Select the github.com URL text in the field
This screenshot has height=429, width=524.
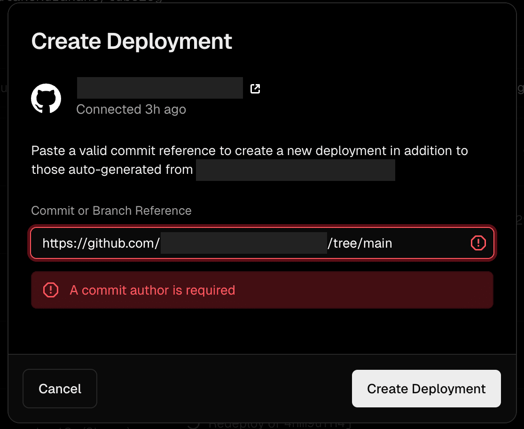(x=100, y=243)
